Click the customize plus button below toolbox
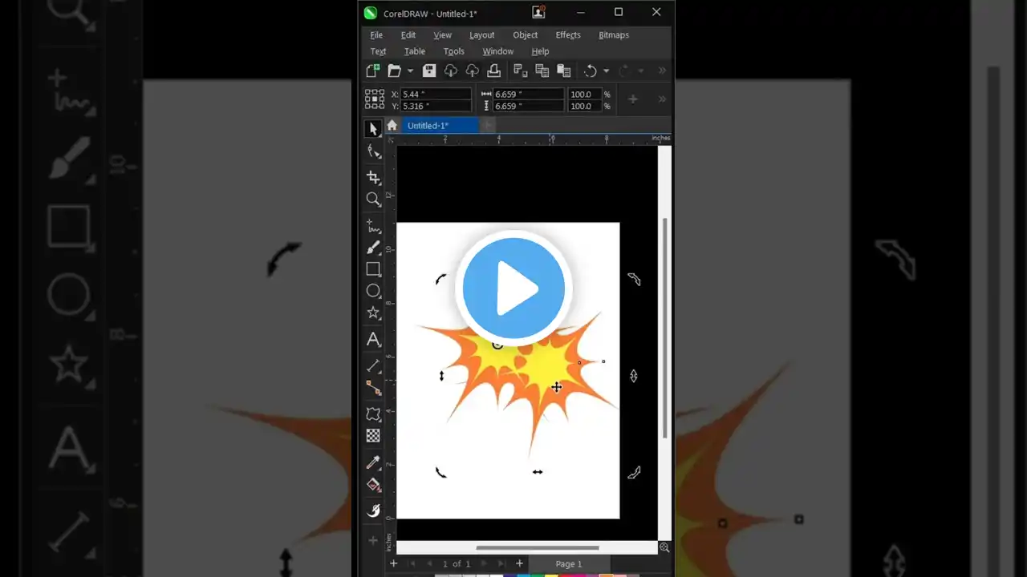This screenshot has height=577, width=1027. click(x=373, y=540)
